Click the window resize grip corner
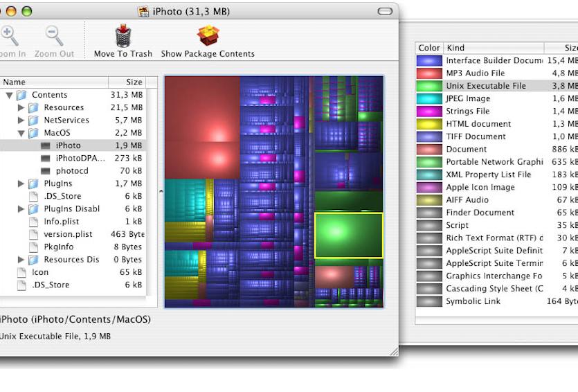This screenshot has height=392, width=578. coord(394,351)
